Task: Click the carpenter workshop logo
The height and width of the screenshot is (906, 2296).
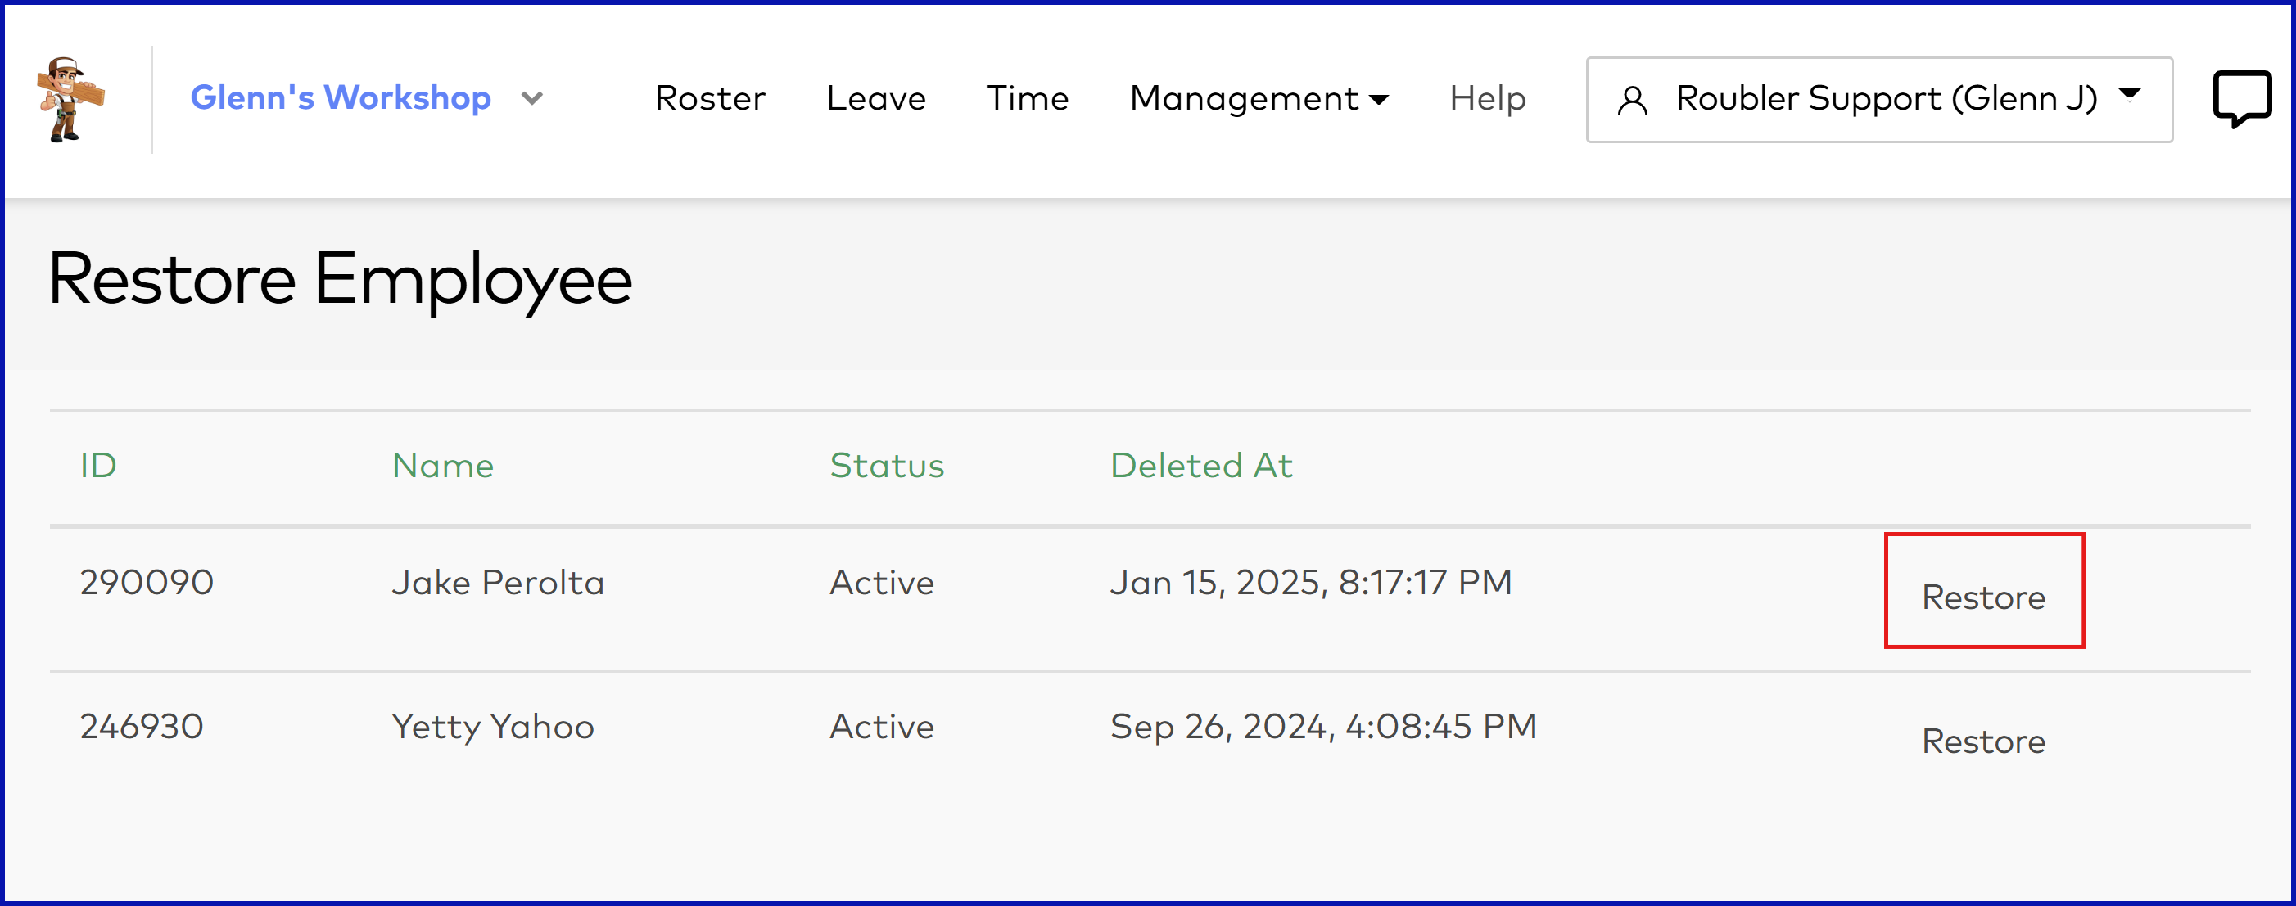Action: click(70, 100)
